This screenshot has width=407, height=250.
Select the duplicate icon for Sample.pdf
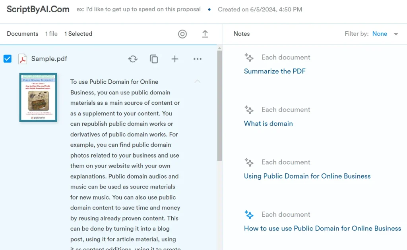[x=154, y=59]
